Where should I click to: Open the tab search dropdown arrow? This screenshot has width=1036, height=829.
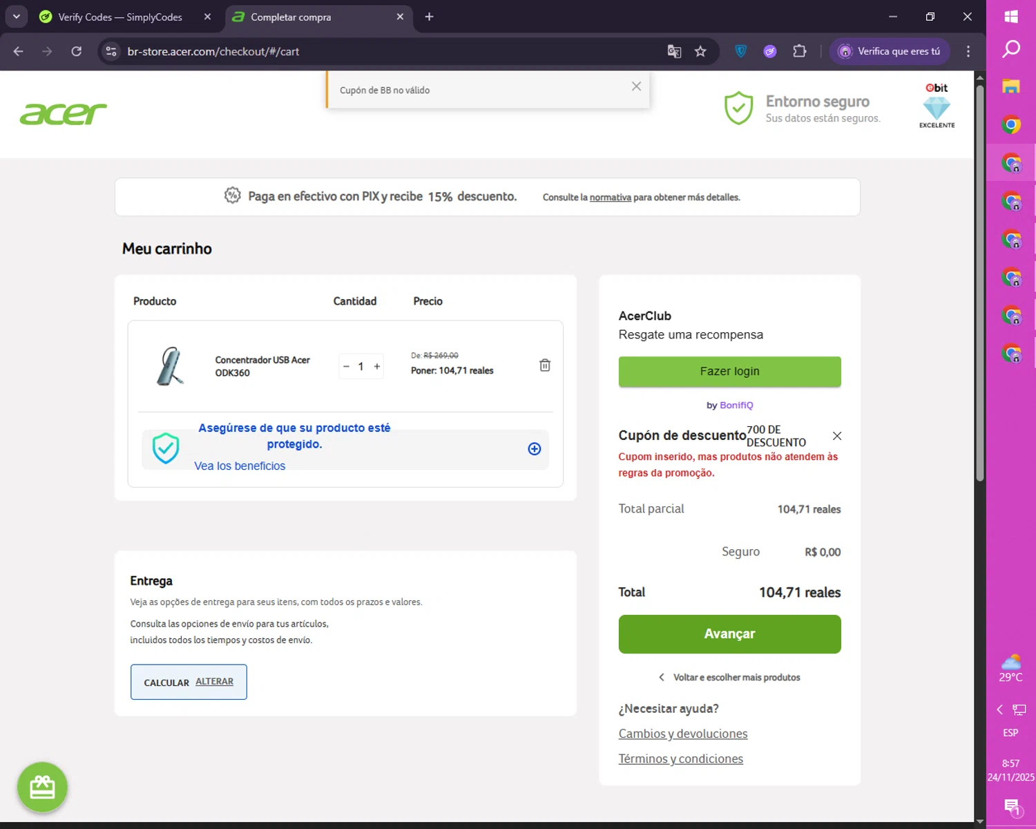pos(17,17)
